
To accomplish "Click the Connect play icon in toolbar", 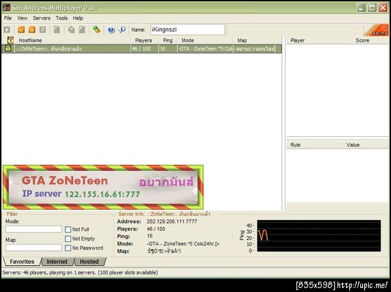I will point(7,30).
